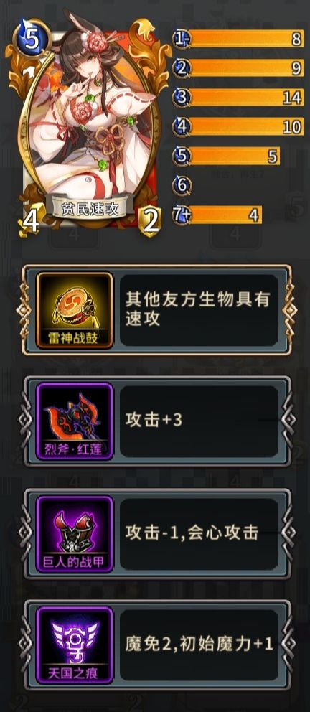Click the blue mana cost 5 gem
This screenshot has height=712, width=310.
pos(32,39)
